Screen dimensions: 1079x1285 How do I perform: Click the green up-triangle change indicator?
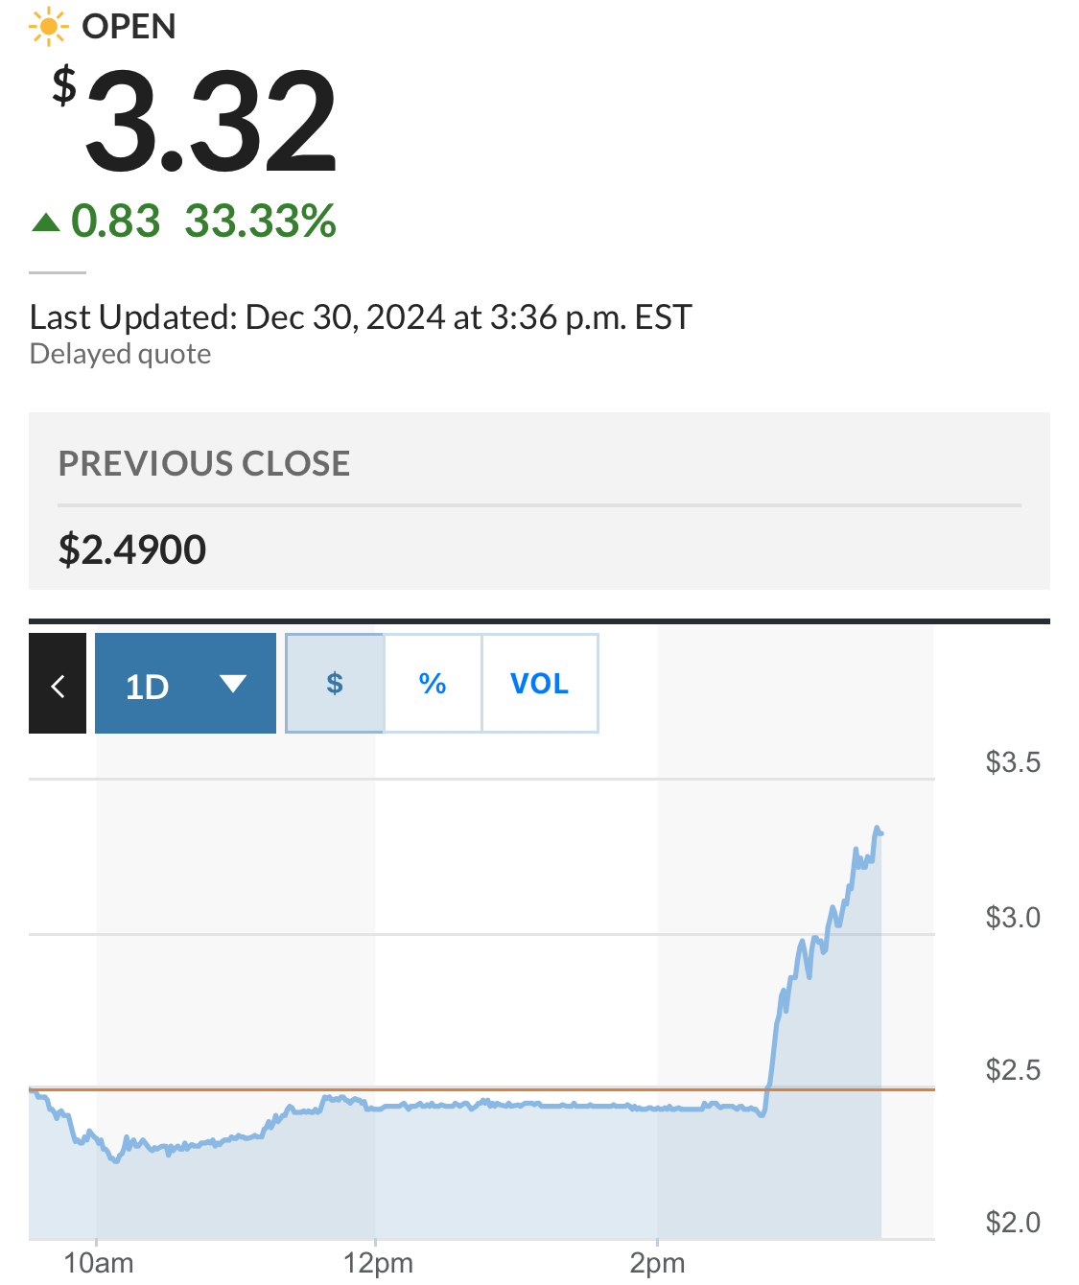[45, 223]
